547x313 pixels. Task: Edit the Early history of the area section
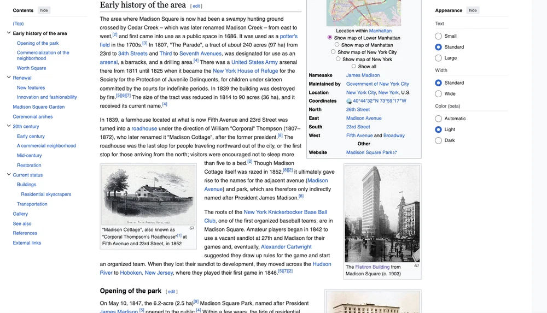click(x=196, y=6)
